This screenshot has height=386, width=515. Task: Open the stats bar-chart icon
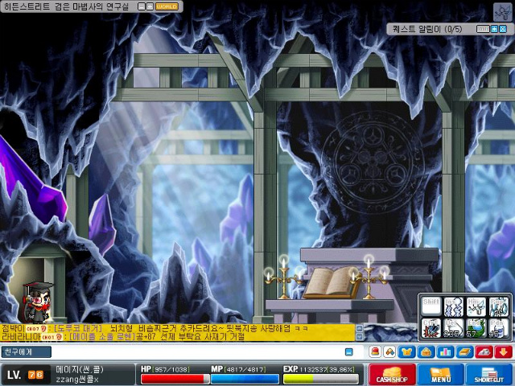point(445,352)
